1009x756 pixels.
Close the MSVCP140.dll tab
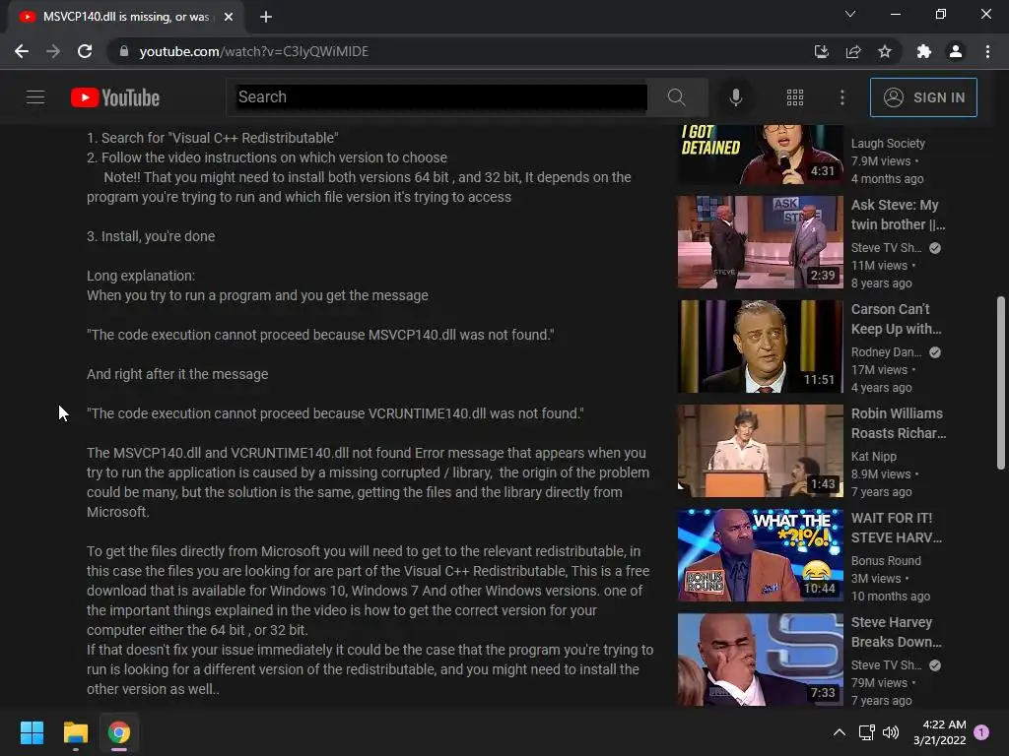[229, 17]
